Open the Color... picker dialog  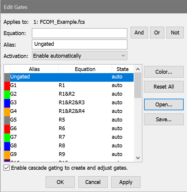tap(163, 72)
